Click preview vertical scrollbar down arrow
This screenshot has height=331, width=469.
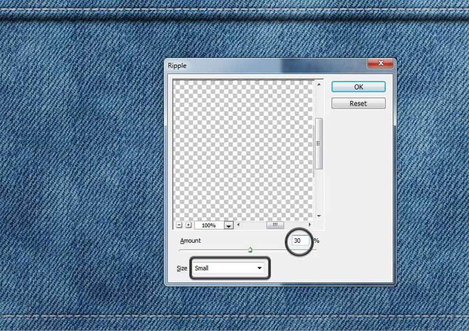coord(319,216)
